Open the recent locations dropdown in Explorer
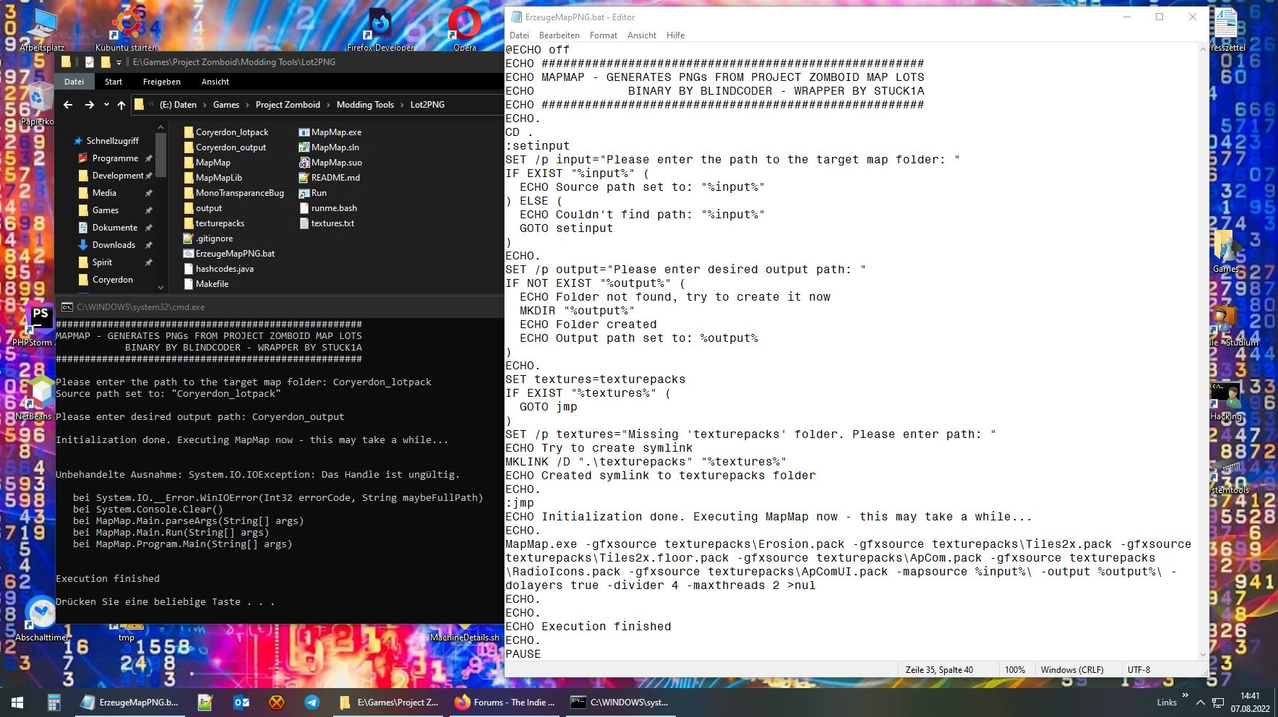Screen dimensions: 1278x717 [x=106, y=105]
